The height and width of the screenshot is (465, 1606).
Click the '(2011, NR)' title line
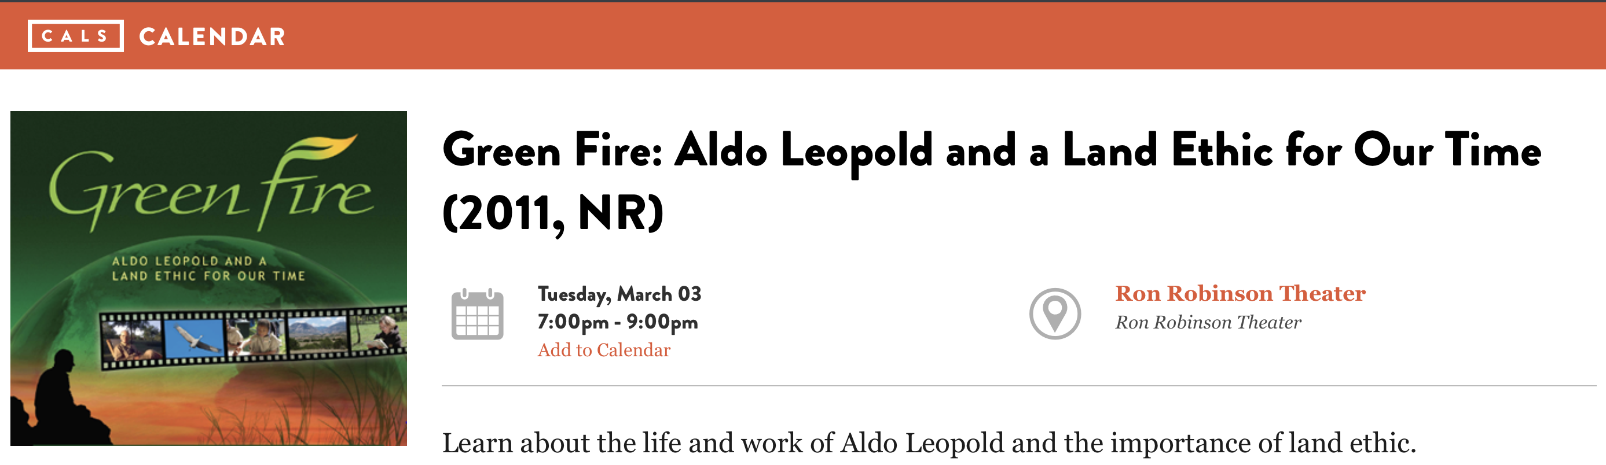coord(552,213)
